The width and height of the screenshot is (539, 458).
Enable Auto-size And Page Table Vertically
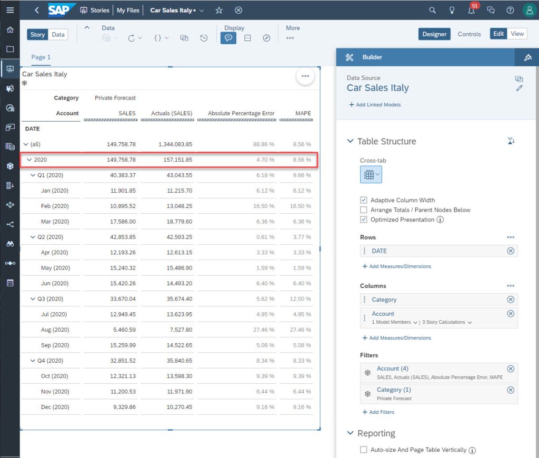(x=363, y=450)
